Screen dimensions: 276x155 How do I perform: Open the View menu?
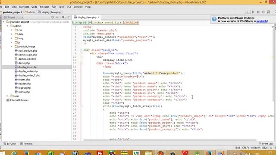[x=14, y=7]
